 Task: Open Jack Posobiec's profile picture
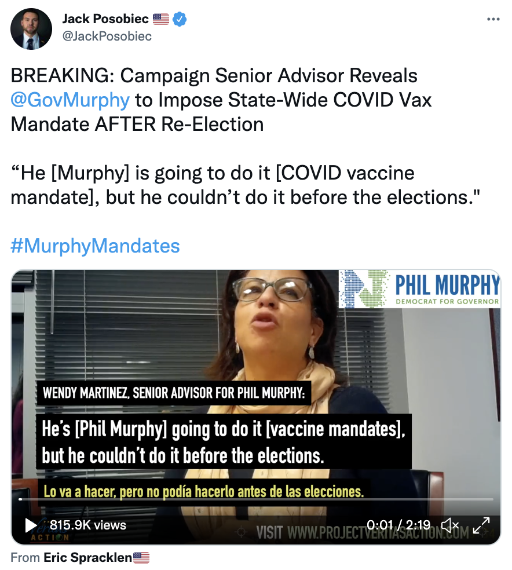pos(31,29)
